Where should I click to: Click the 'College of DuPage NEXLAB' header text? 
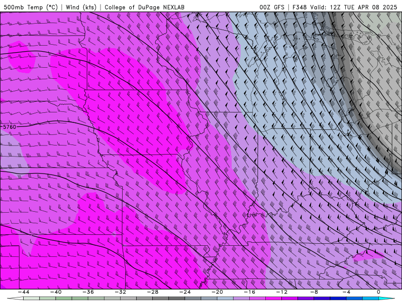144,7
